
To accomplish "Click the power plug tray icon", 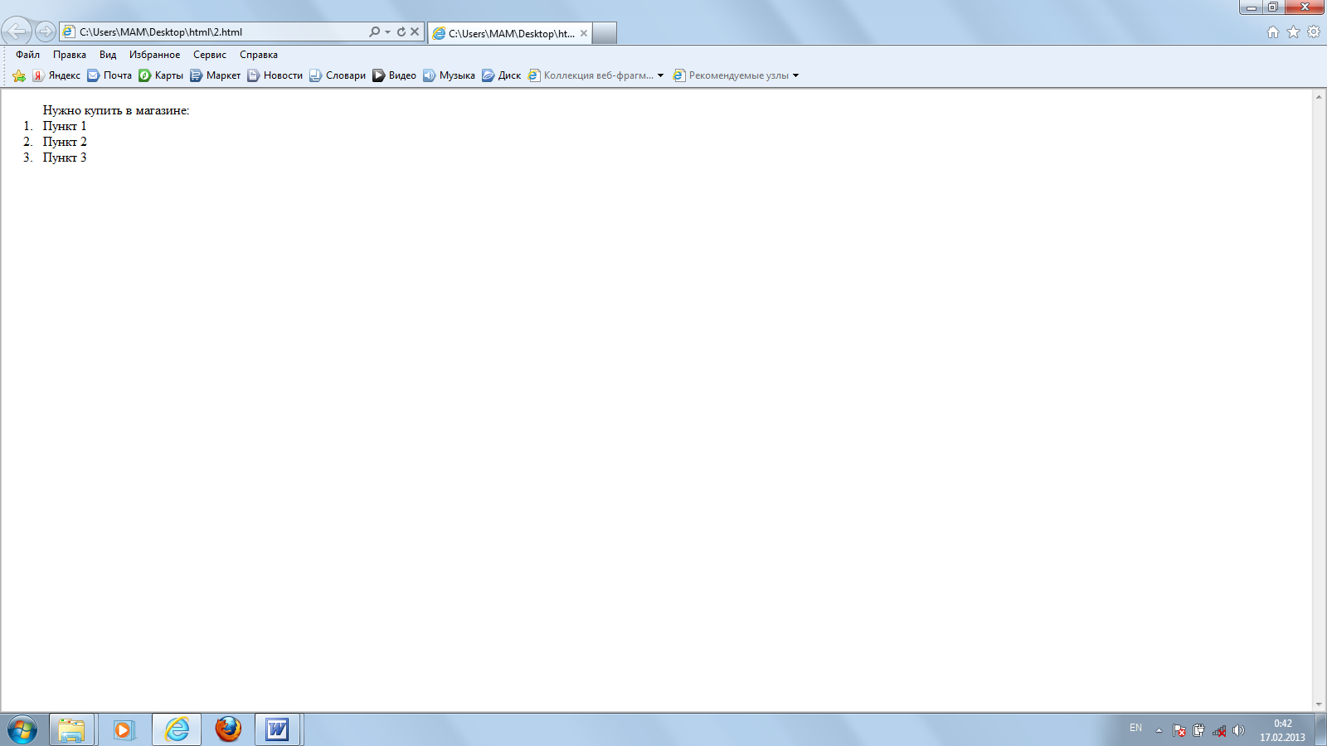I will (x=1198, y=730).
